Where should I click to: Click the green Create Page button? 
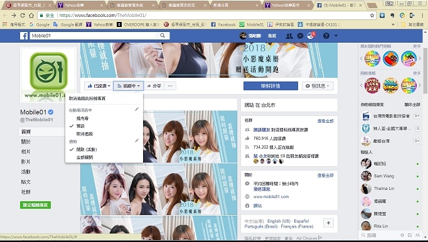click(x=35, y=205)
